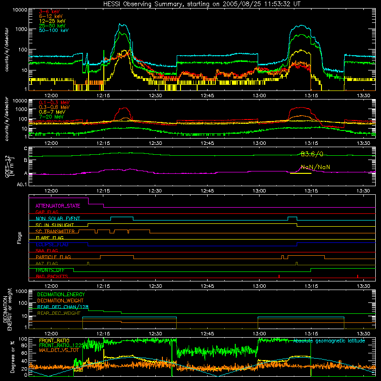Click the A0.1 tick label on GOES axis
The image size is (381, 381).
click(x=22, y=184)
